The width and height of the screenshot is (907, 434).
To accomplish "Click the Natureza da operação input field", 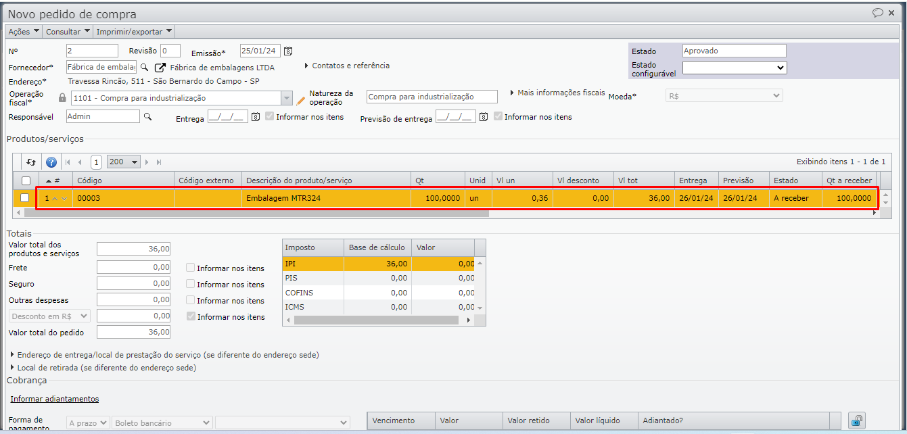I will [432, 97].
